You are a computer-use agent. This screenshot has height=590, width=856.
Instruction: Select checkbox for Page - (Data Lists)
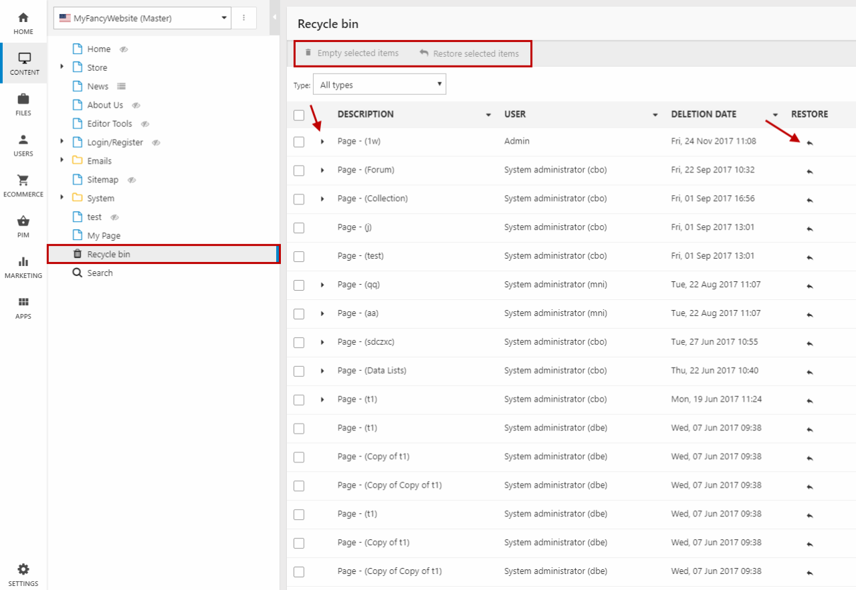(x=299, y=372)
